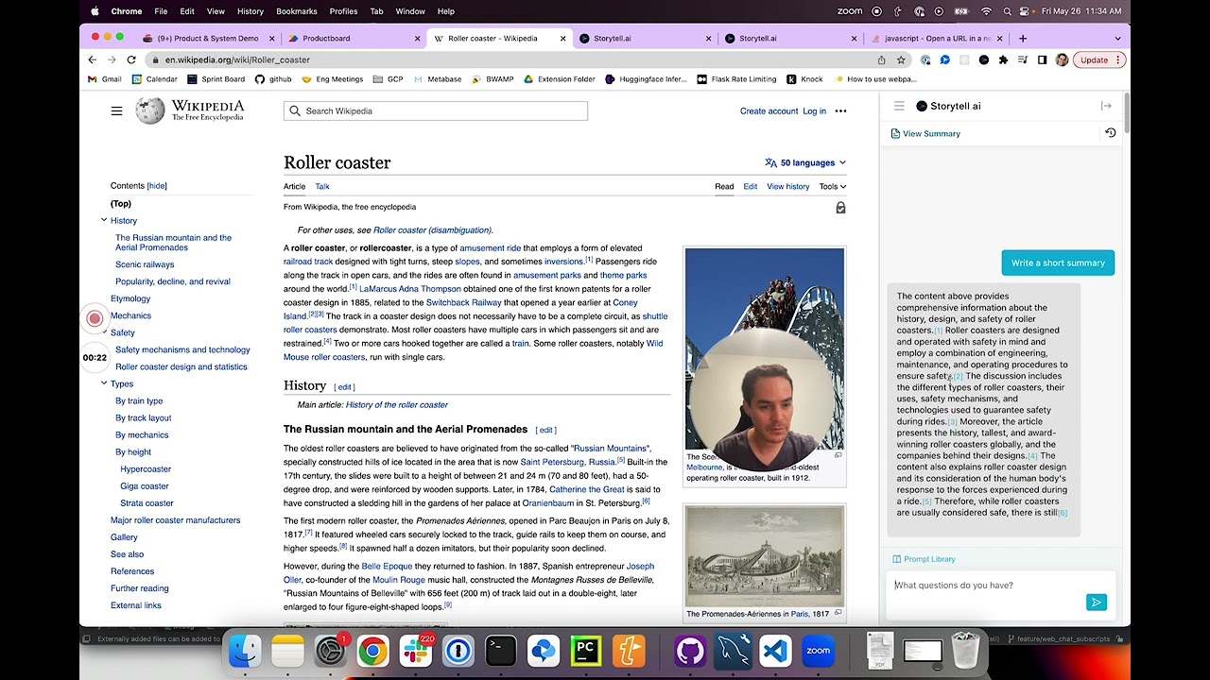The width and height of the screenshot is (1210, 680).
Task: Reload the Wikipedia page
Action: point(131,59)
